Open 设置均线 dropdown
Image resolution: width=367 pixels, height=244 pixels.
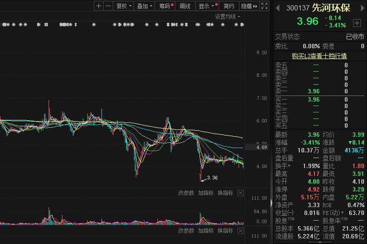coord(227,17)
